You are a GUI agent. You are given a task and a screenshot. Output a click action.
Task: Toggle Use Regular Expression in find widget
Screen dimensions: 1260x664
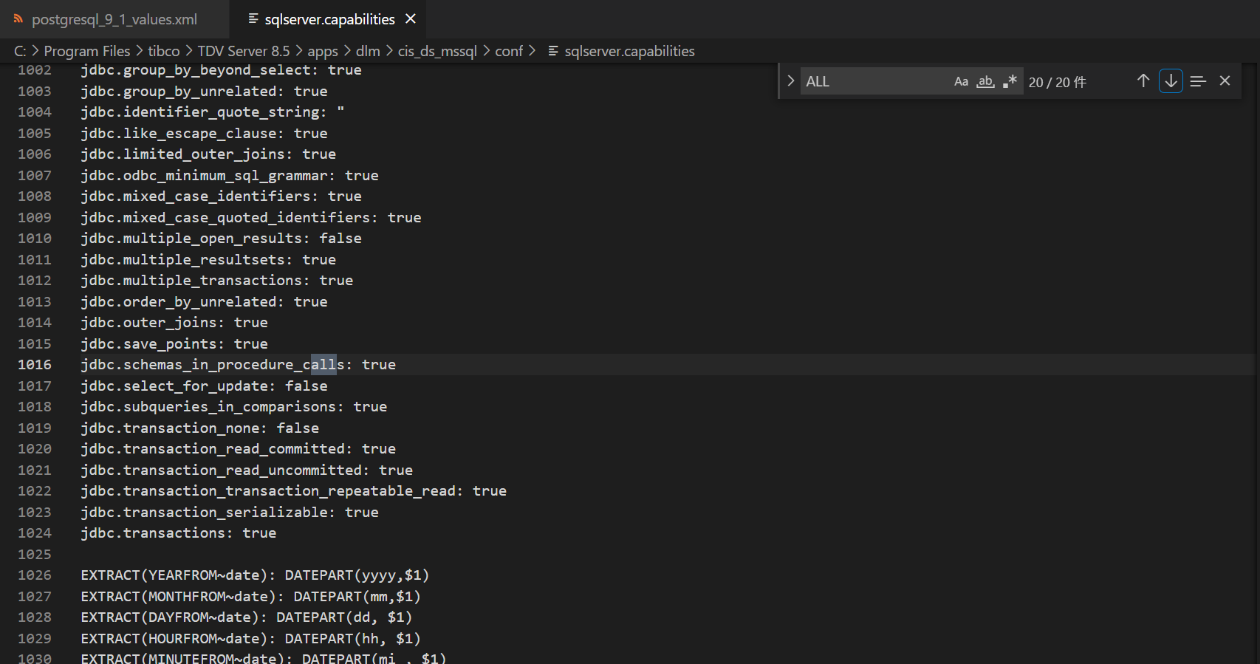[1010, 81]
